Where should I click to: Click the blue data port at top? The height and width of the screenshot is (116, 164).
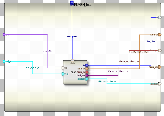coord(72,2)
